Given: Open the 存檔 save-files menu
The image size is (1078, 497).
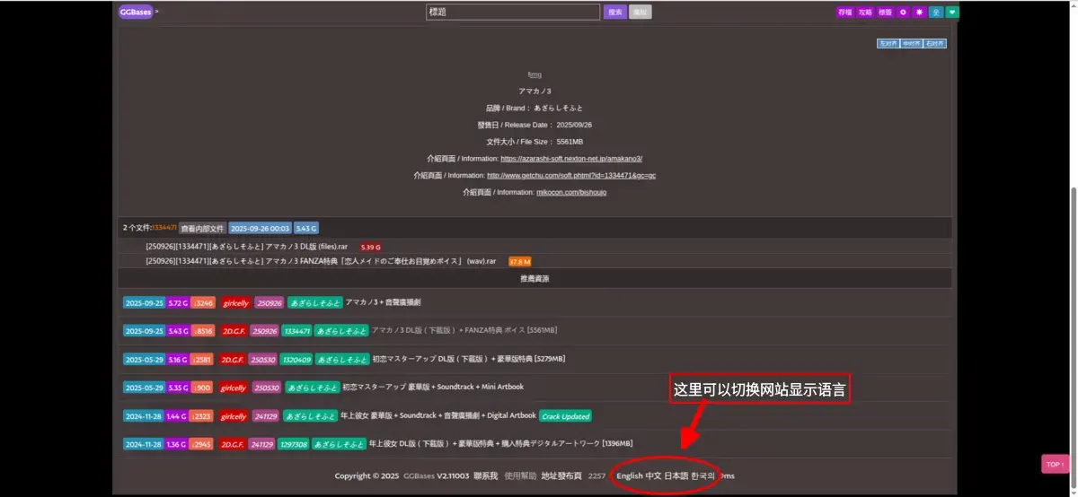Looking at the screenshot, I should pos(844,13).
